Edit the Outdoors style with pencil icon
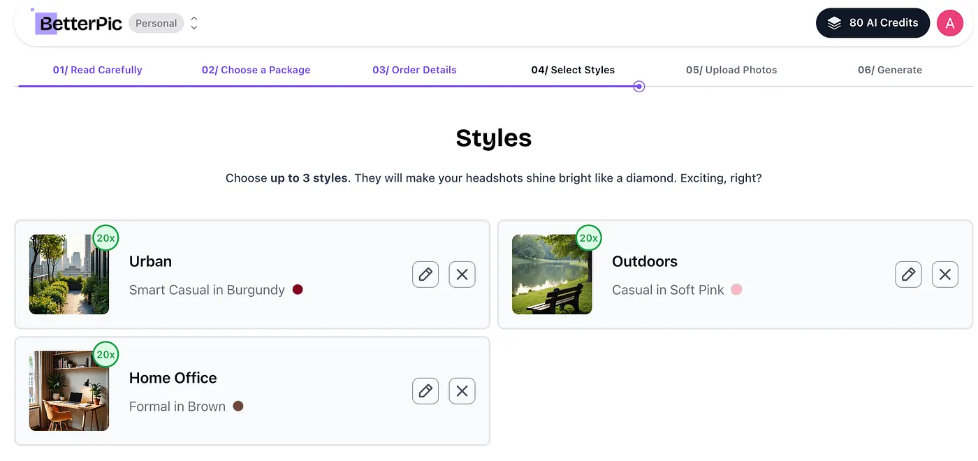This screenshot has width=978, height=461. click(x=908, y=275)
